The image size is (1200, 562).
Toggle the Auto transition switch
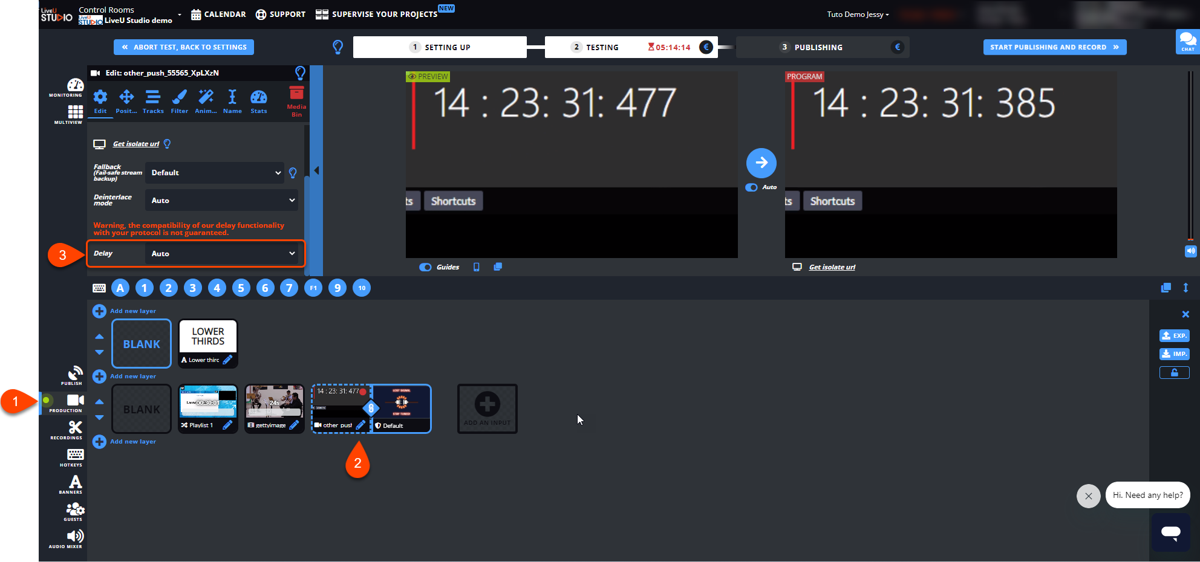click(x=752, y=187)
